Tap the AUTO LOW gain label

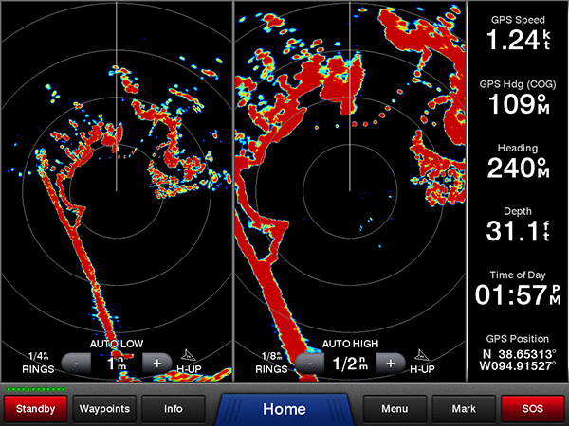[116, 344]
